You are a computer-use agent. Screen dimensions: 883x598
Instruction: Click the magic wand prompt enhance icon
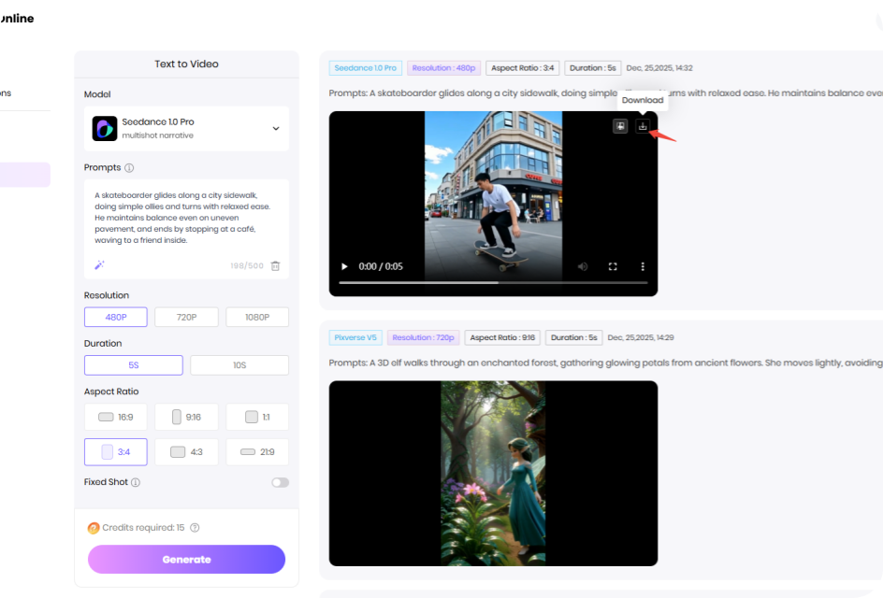99,265
